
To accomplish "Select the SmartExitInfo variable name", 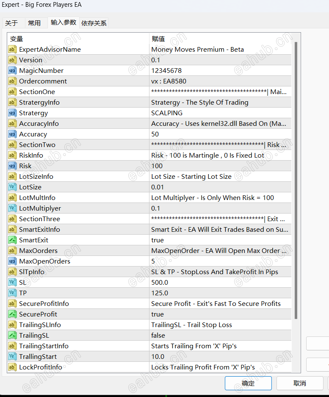I will pos(40,230).
